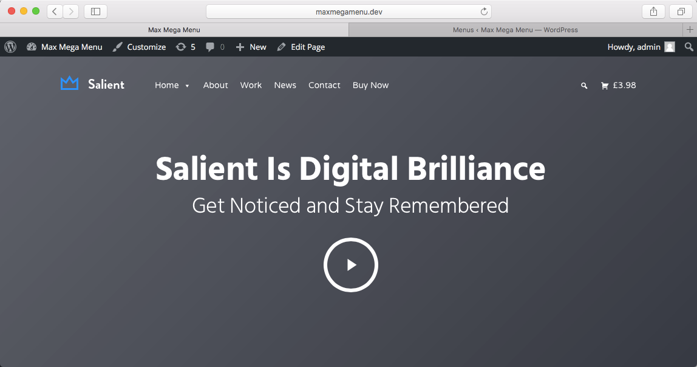Image resolution: width=697 pixels, height=367 pixels.
Task: Play the hero video
Action: click(351, 265)
